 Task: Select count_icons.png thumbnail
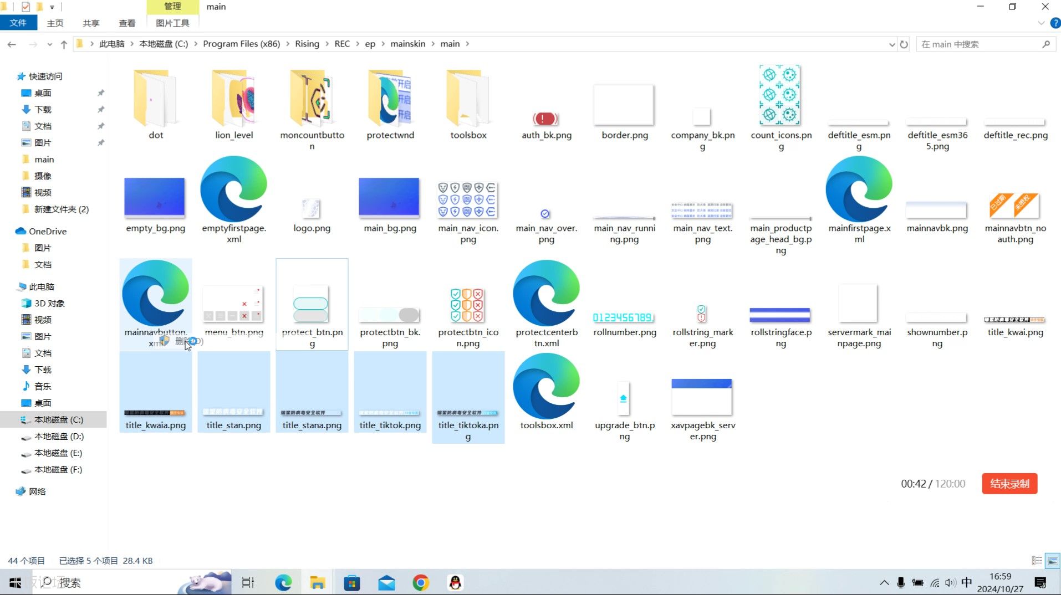pos(780,95)
